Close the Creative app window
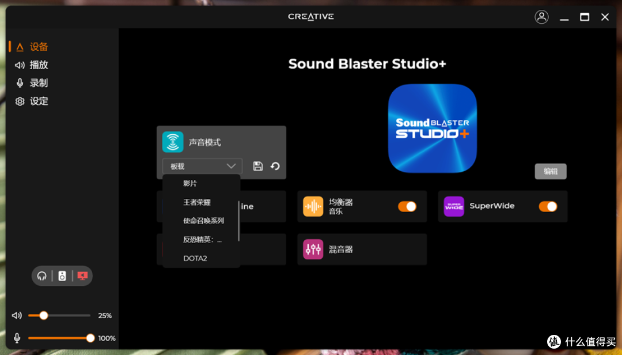 tap(605, 17)
